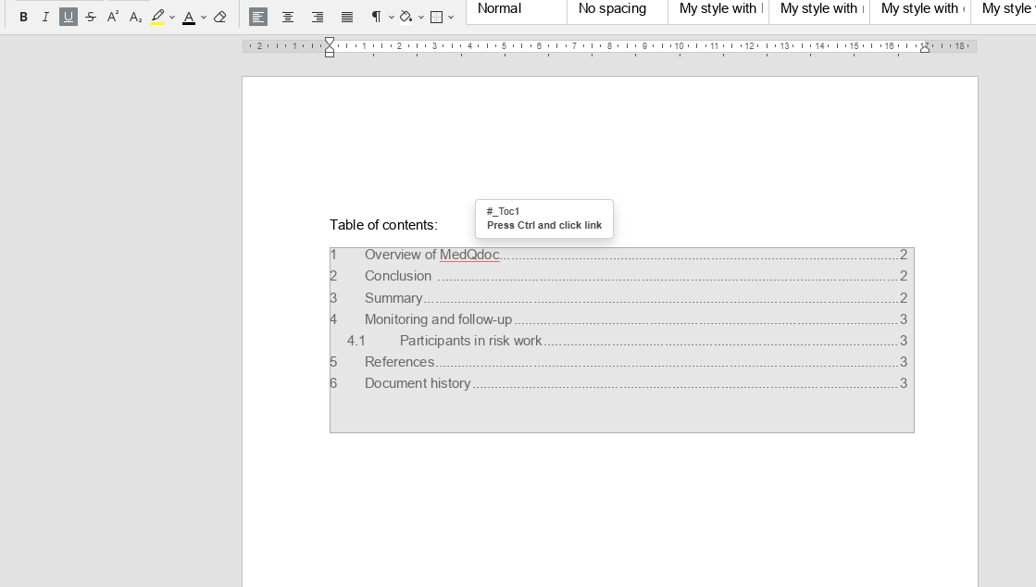Screen dimensions: 1036x587
Task: Open highlight color dropdown arrow
Action: click(172, 17)
